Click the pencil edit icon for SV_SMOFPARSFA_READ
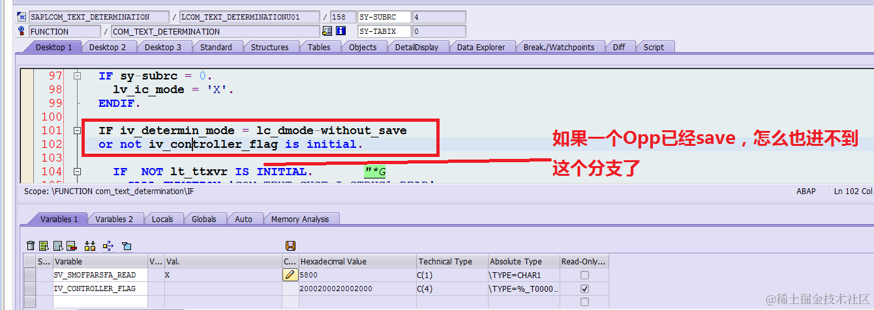This screenshot has width=874, height=310. [290, 275]
